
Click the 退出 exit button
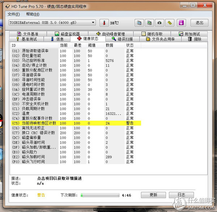(x=199, y=23)
